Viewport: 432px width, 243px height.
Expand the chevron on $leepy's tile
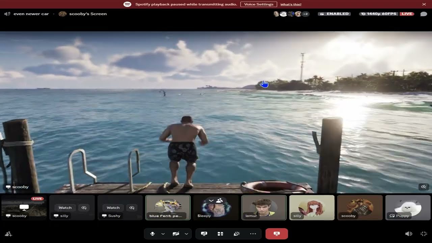[x=211, y=200]
